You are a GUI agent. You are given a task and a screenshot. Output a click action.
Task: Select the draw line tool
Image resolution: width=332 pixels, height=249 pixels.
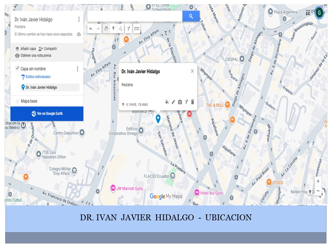(121, 29)
